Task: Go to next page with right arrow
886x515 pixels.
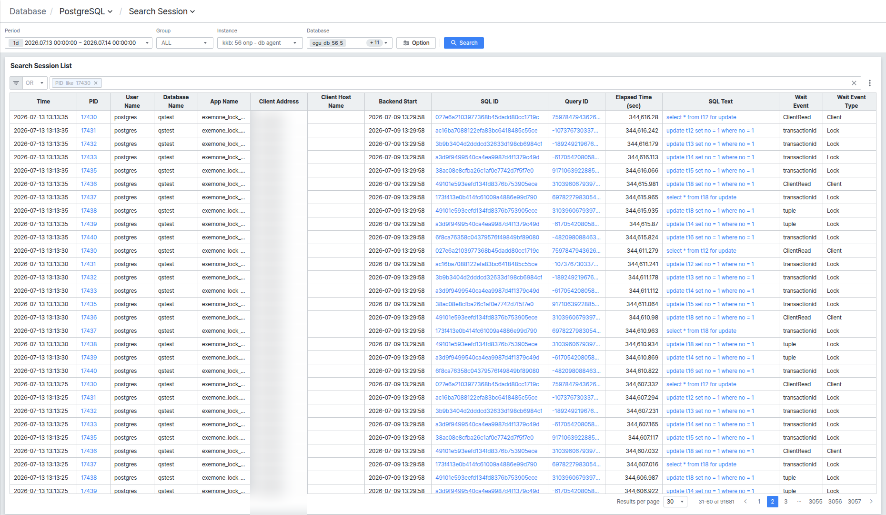Action: [871, 502]
